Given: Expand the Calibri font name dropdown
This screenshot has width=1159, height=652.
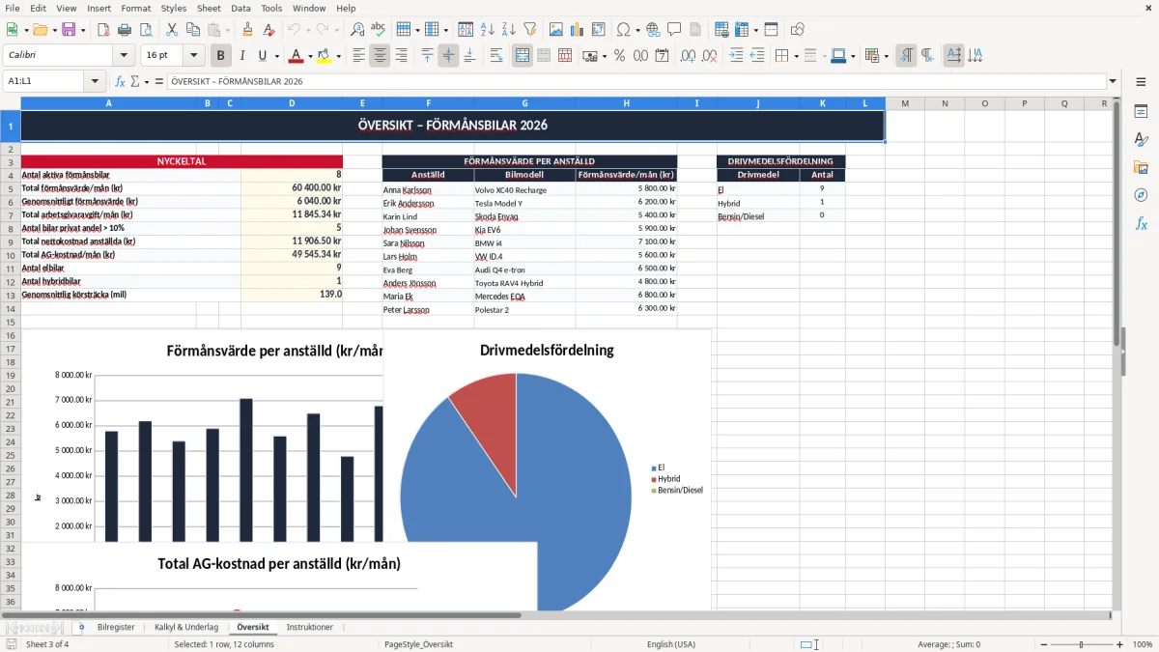Looking at the screenshot, I should click(x=123, y=56).
